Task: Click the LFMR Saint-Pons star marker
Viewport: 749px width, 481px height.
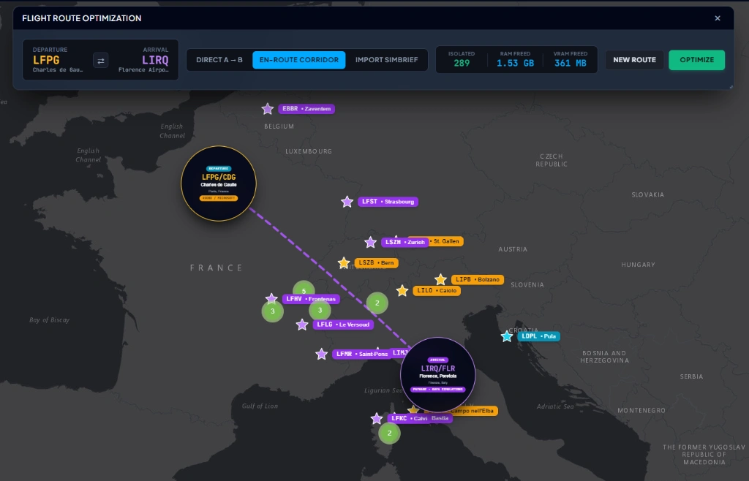Action: coord(322,354)
